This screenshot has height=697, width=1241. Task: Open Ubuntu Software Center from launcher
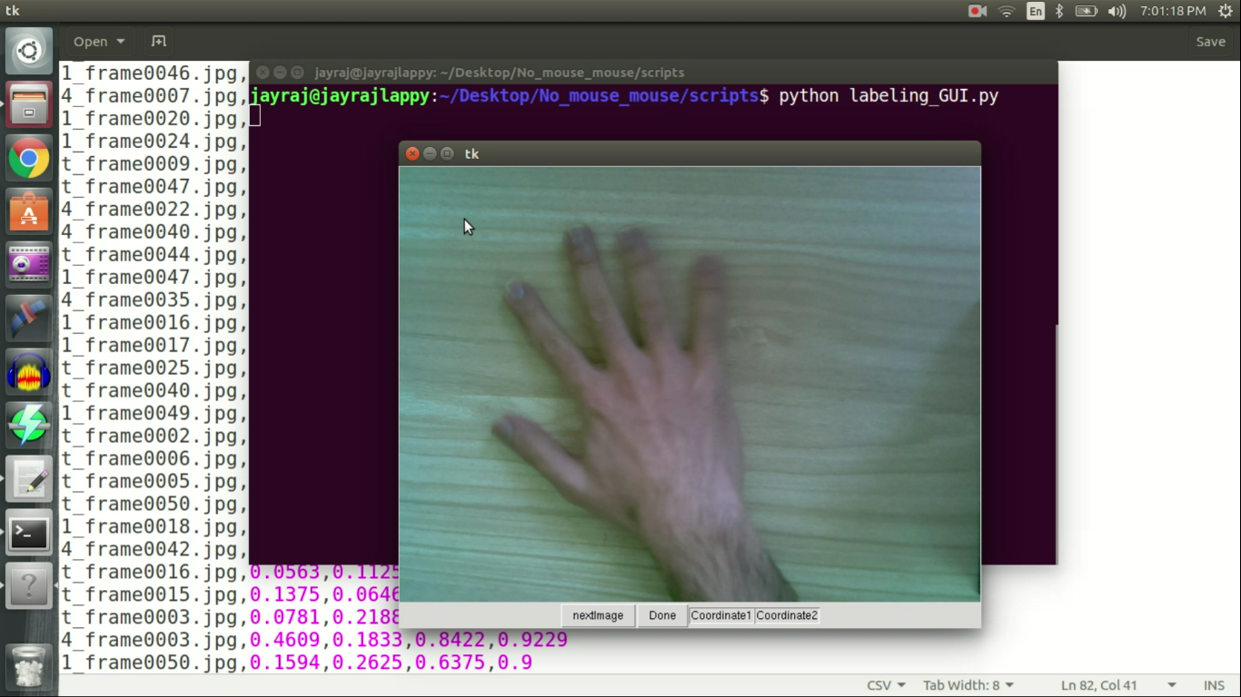coord(29,212)
